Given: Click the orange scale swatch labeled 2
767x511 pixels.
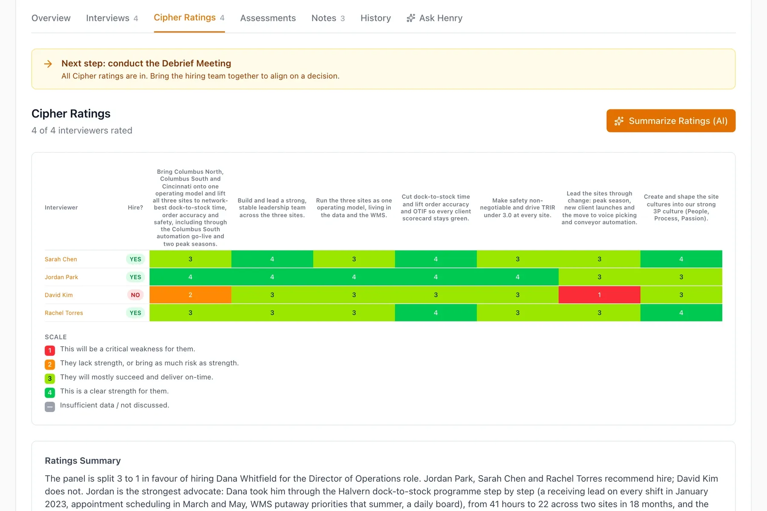Looking at the screenshot, I should 50,365.
